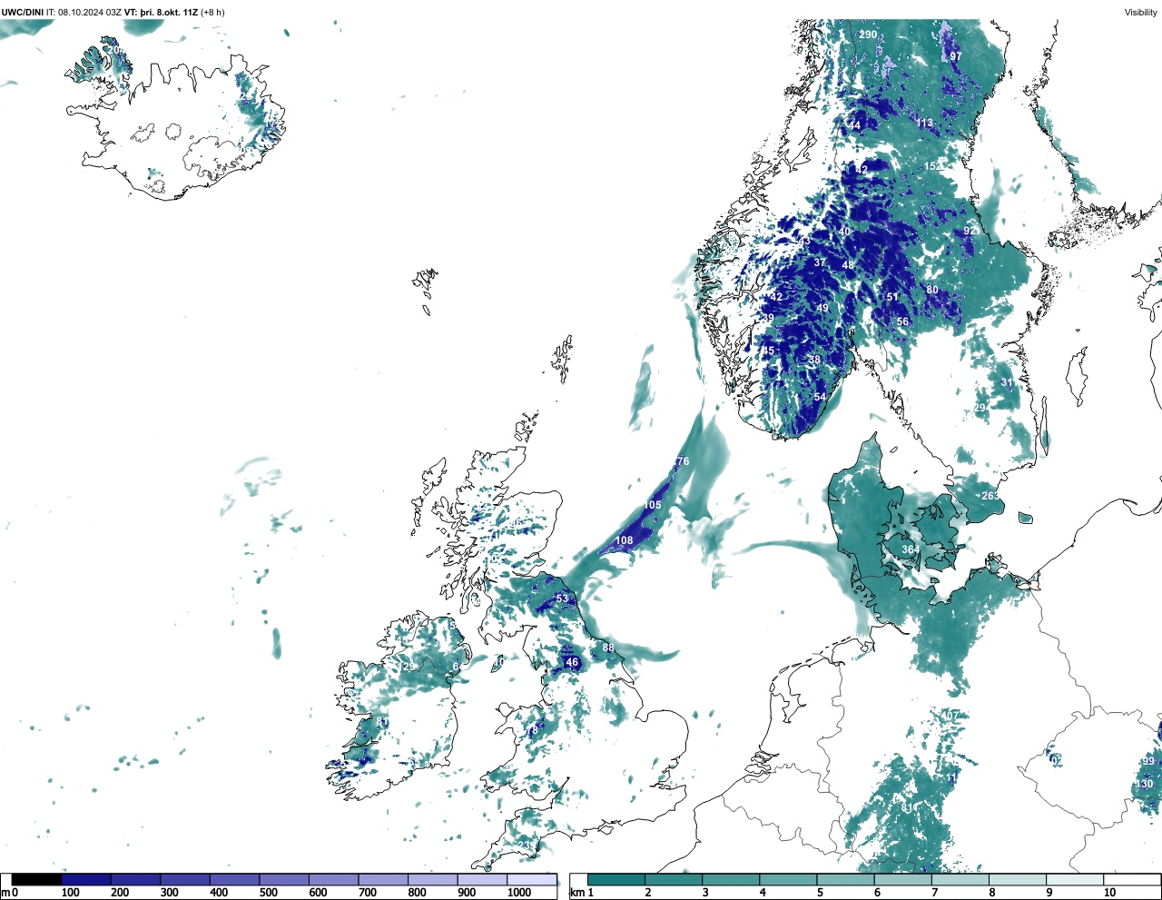
Task: Click the 2–3 km teal legend segment
Action: click(674, 879)
